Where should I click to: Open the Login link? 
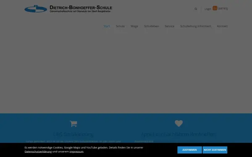coord(208,9)
